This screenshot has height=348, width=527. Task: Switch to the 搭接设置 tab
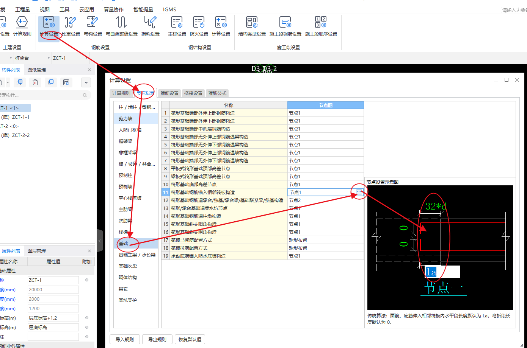(x=193, y=93)
